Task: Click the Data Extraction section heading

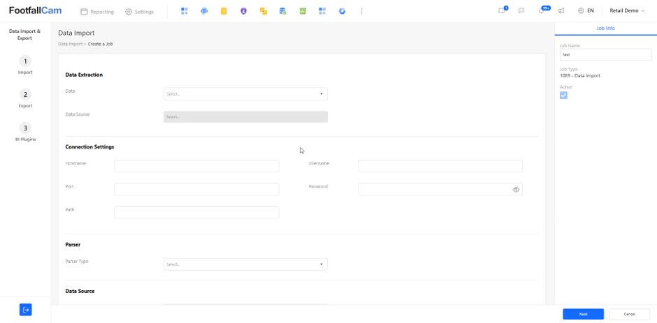Action: 84,75
